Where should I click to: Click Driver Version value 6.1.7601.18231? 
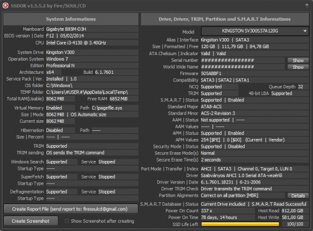[x=217, y=182]
